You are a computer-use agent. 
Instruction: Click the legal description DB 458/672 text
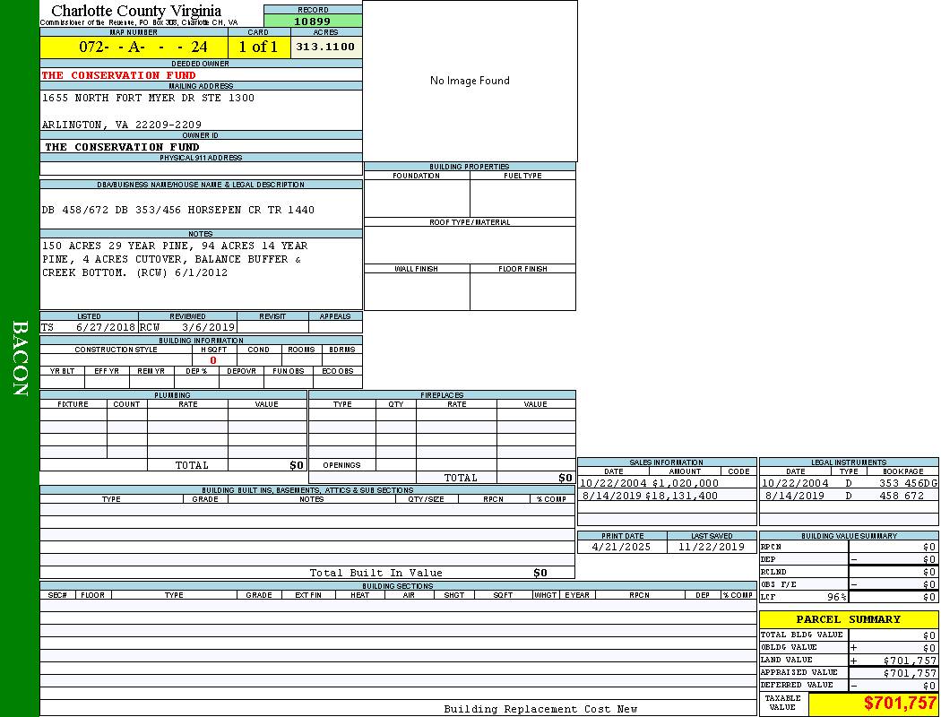pyautogui.click(x=178, y=210)
